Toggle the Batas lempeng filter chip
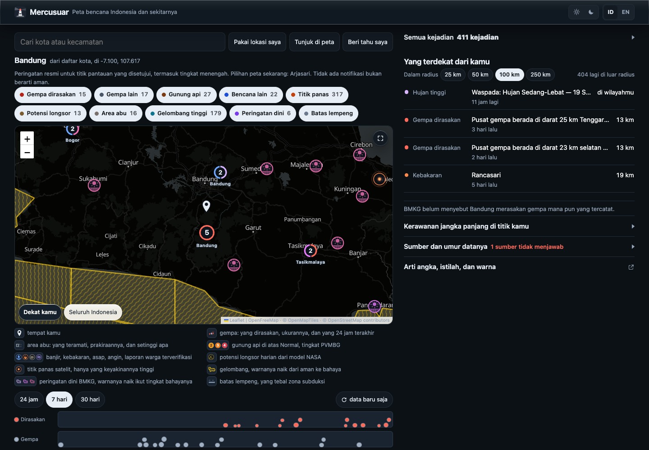Screen dimensions: 649x450 pos(329,113)
